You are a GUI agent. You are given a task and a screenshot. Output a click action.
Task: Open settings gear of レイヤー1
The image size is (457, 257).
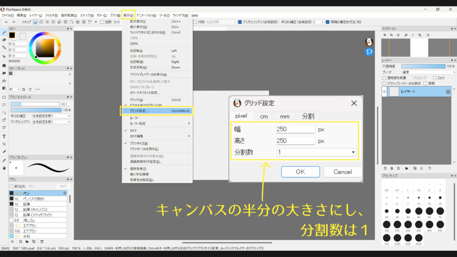448,92
